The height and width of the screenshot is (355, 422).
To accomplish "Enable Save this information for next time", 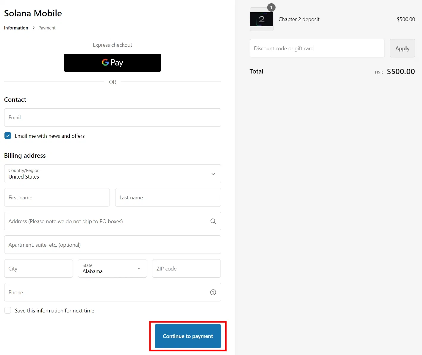I will tap(8, 310).
